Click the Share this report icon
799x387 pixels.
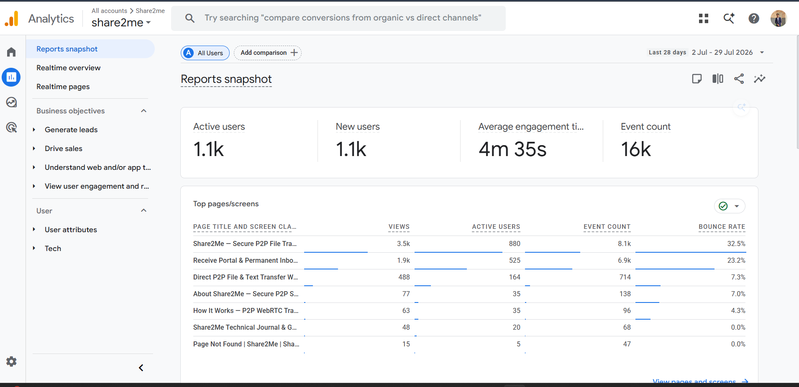[x=739, y=79]
